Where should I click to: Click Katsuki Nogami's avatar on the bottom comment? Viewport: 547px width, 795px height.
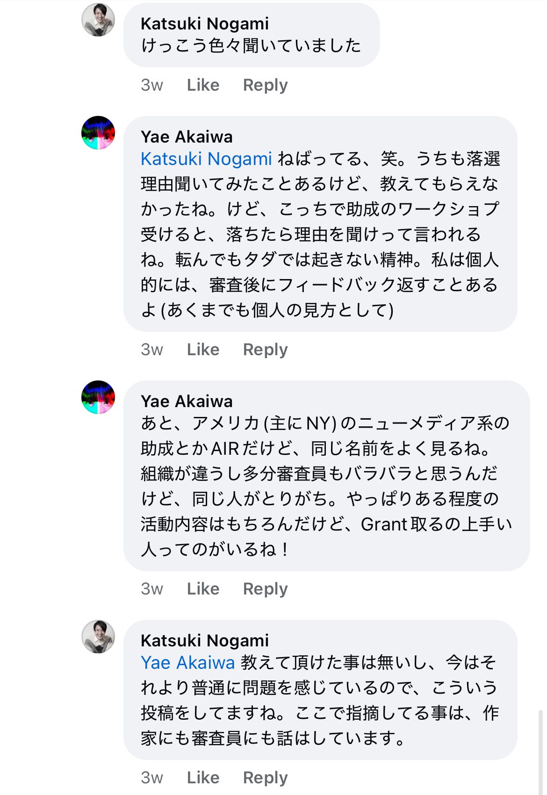[x=98, y=637]
